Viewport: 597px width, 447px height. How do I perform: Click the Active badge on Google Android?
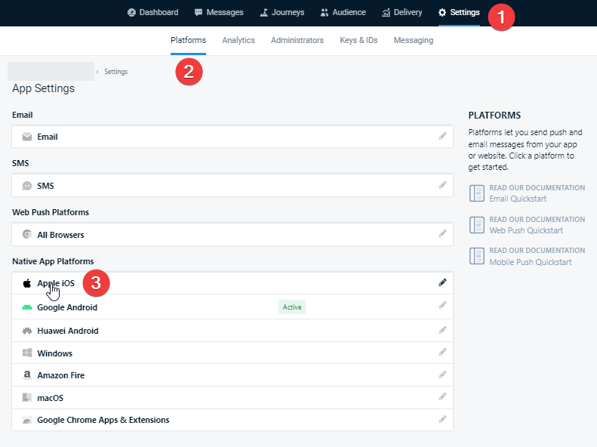[x=292, y=307]
